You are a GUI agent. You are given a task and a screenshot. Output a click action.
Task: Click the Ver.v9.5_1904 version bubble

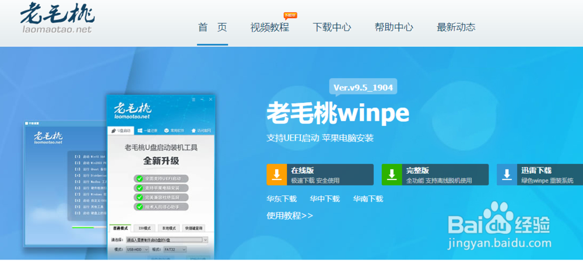363,87
